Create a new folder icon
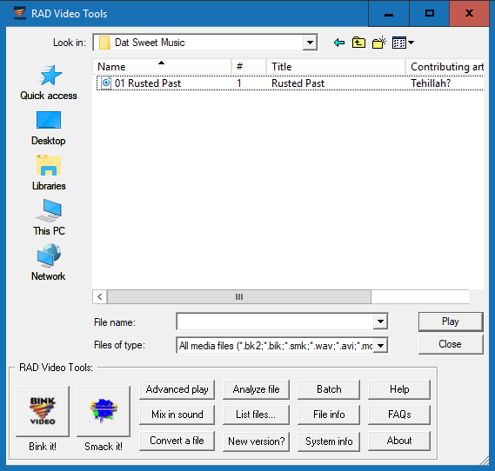495x471 pixels. [379, 43]
